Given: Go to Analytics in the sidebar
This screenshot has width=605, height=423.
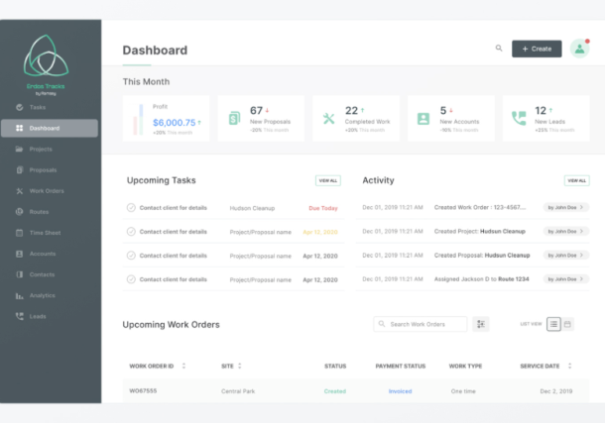Looking at the screenshot, I should point(42,295).
